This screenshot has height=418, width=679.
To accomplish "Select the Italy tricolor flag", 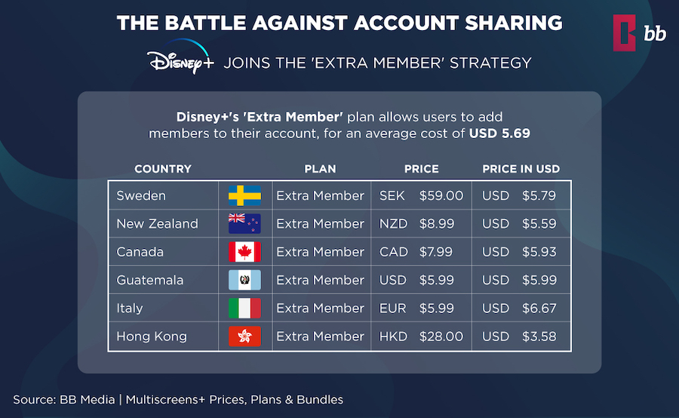I will coord(244,308).
